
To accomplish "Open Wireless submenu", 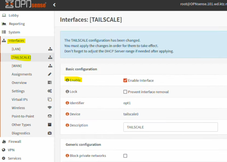I will click(x=18, y=108).
